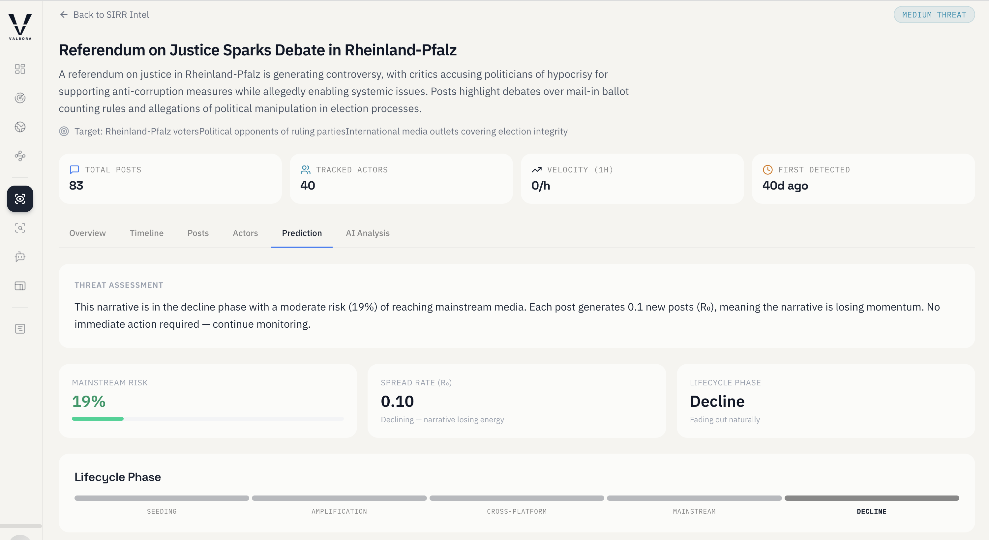
Task: Click the MEDIUM THREAT badge
Action: pyautogui.click(x=934, y=15)
